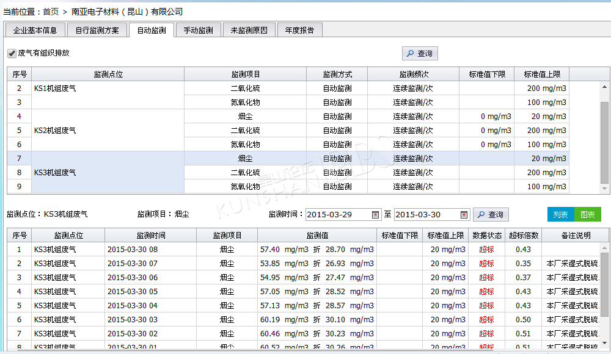The image size is (611, 354).
Task: Click 氮氧化物 in upper table row 6
Action: (x=246, y=145)
